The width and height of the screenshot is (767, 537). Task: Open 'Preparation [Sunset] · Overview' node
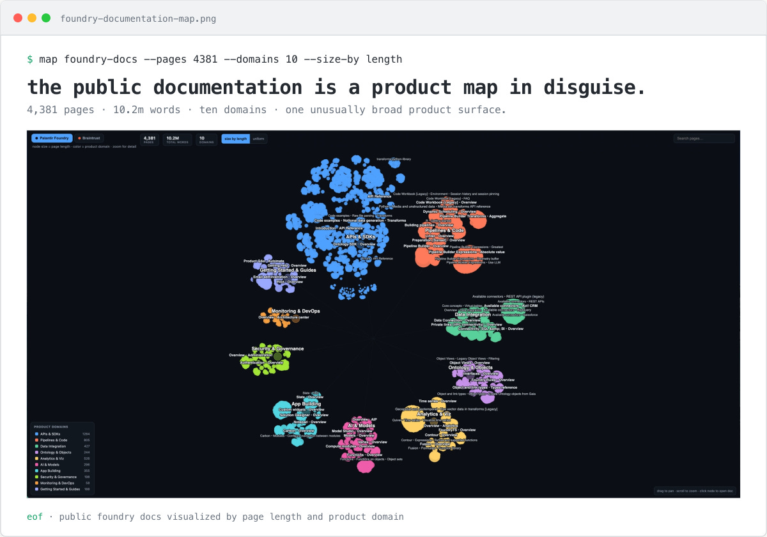coord(438,240)
